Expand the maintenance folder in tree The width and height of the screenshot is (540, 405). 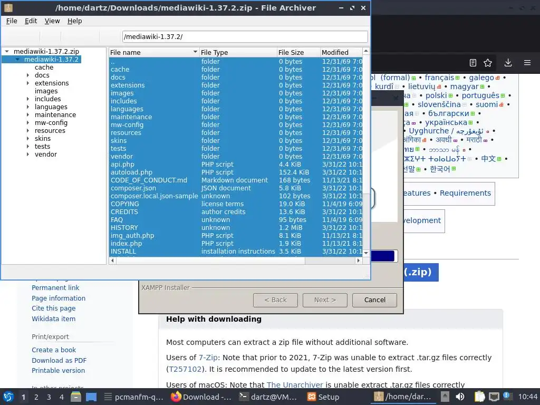pos(28,114)
